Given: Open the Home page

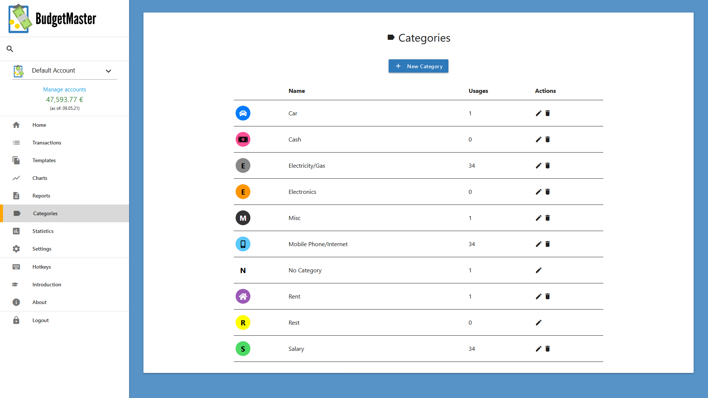Looking at the screenshot, I should pos(65,125).
